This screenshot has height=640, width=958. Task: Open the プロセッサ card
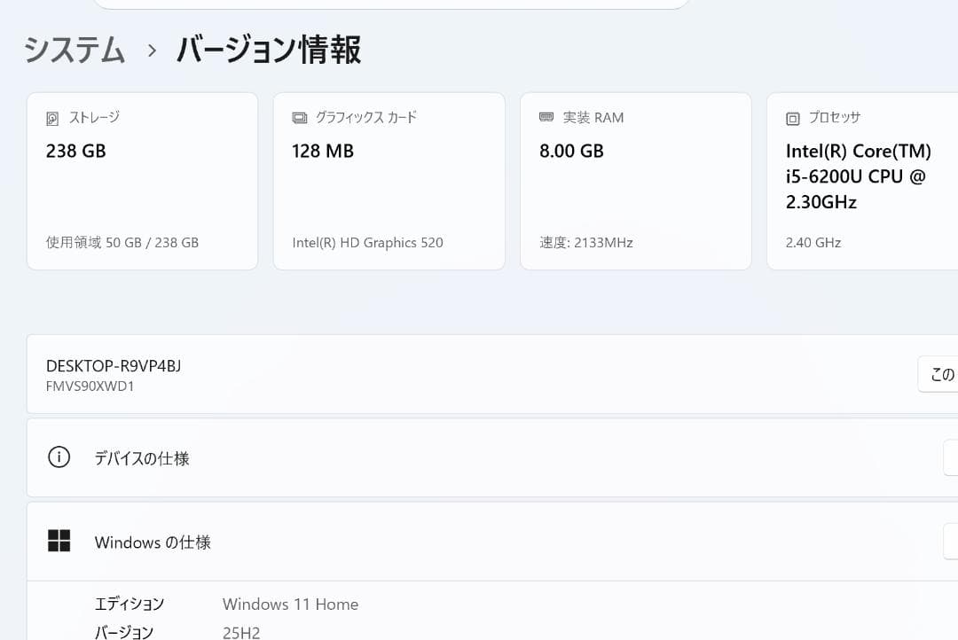click(x=862, y=182)
